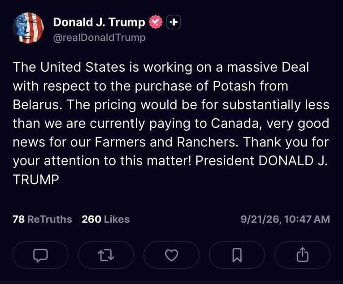The height and width of the screenshot is (284, 343).
Task: ReTruth the post with the arrows icon
Action: click(x=106, y=255)
